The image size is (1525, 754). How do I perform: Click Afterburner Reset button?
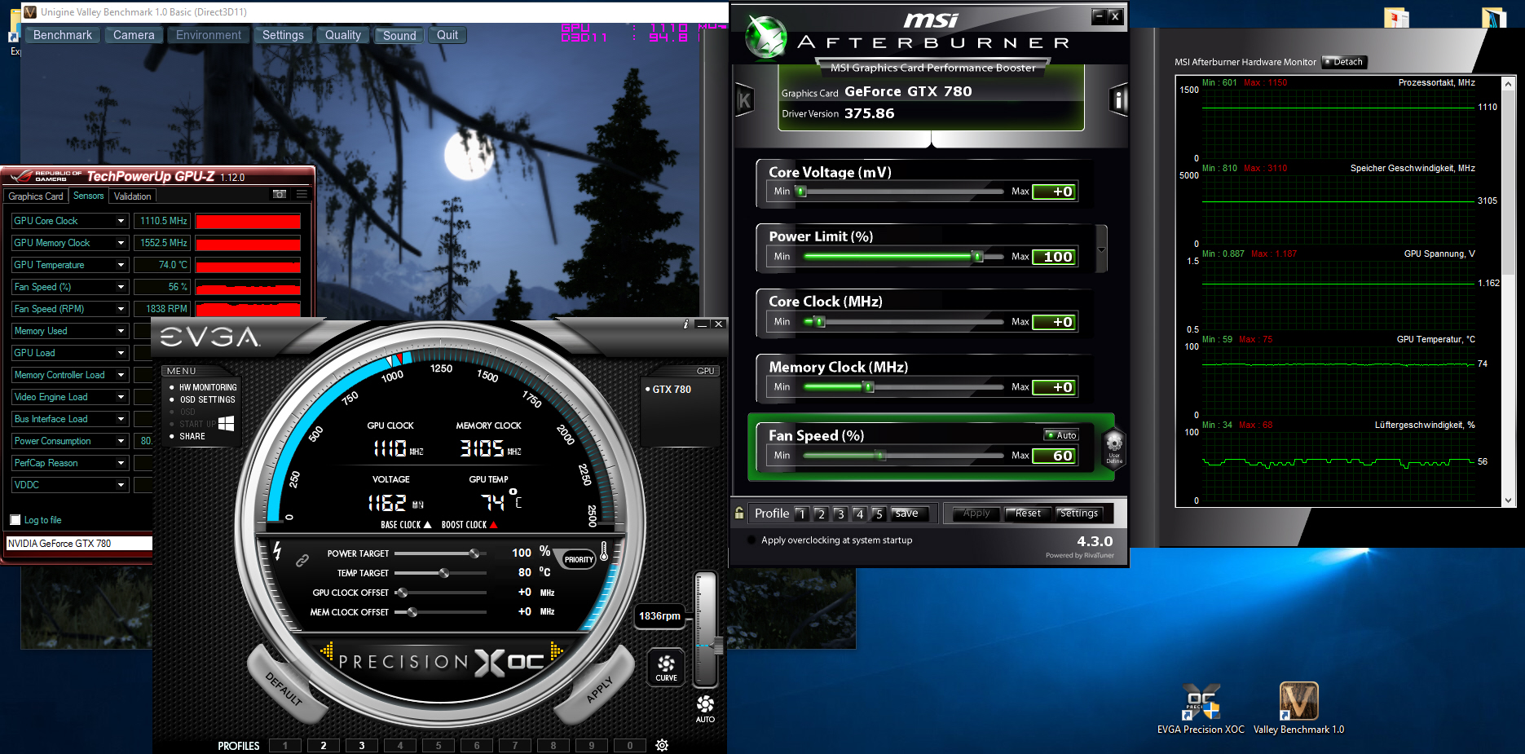(1028, 514)
